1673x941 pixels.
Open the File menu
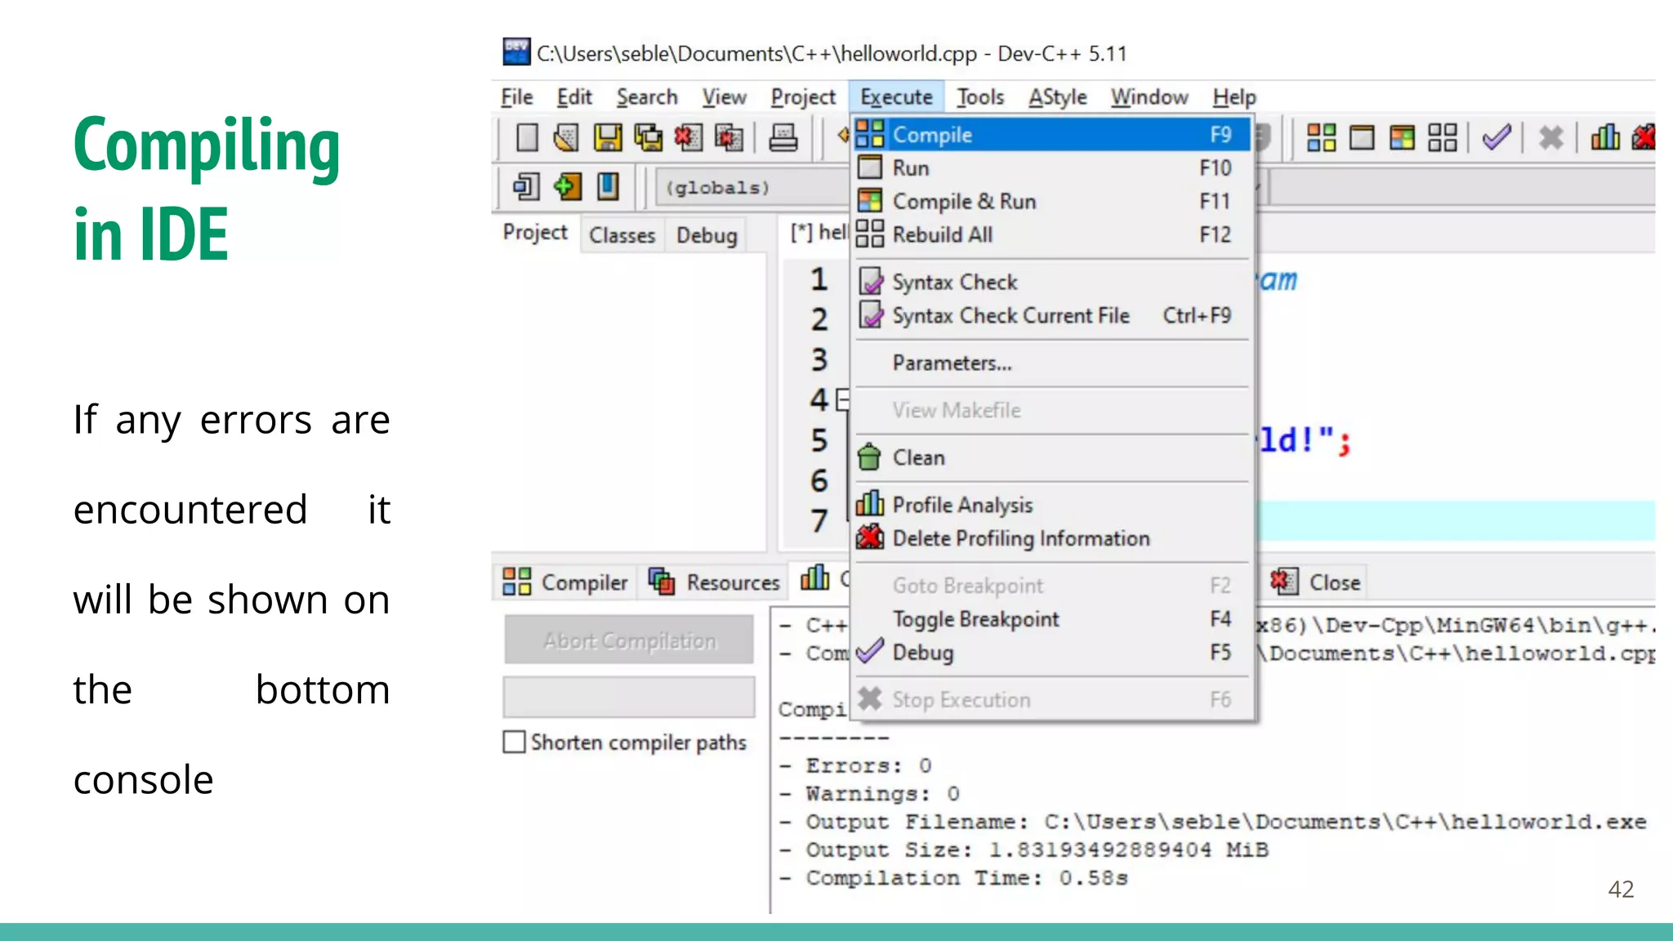coord(516,96)
